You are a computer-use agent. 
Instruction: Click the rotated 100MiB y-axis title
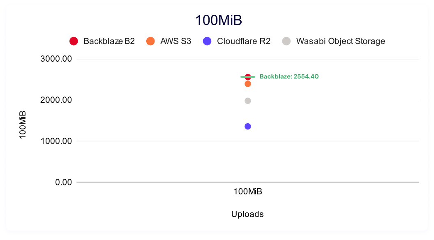click(23, 125)
